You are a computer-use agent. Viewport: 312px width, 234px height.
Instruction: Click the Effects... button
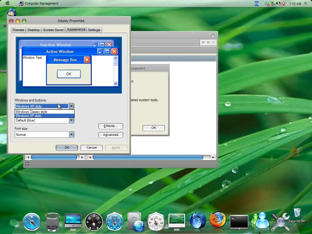[x=111, y=126]
